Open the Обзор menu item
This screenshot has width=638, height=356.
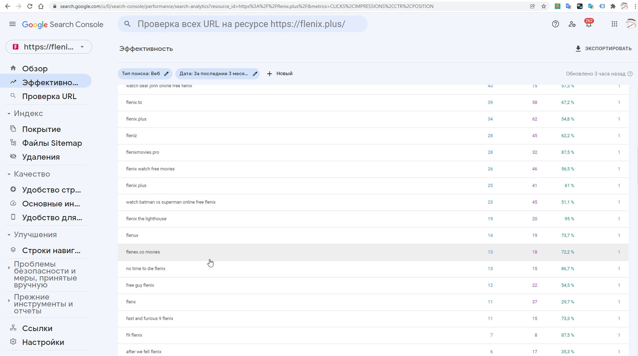[x=35, y=69]
